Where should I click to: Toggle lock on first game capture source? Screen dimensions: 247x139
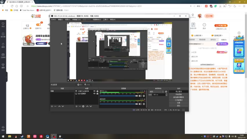point(97,91)
